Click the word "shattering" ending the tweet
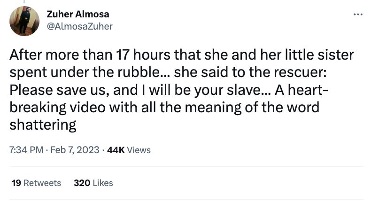This screenshot has width=371, height=202. 43,124
